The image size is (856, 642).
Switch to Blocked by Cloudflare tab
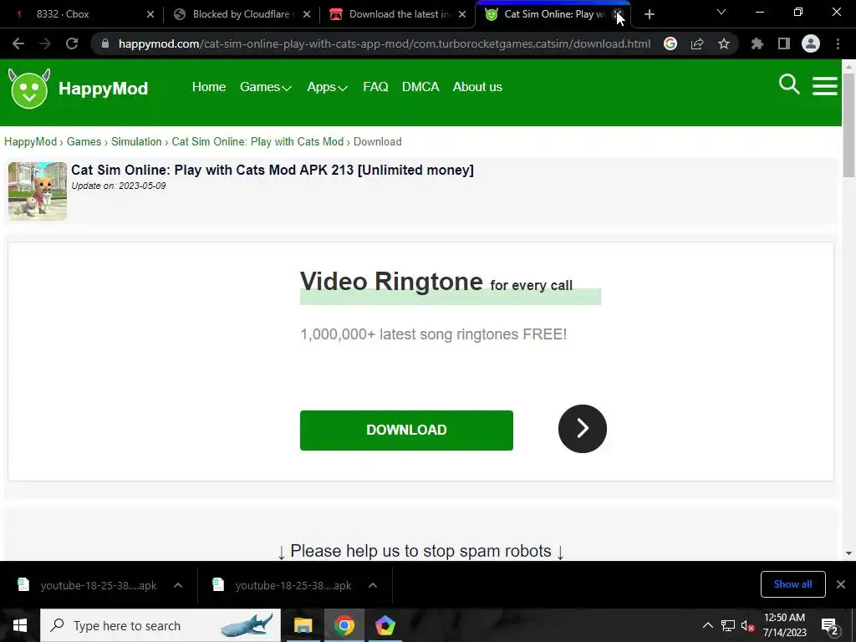[240, 15]
